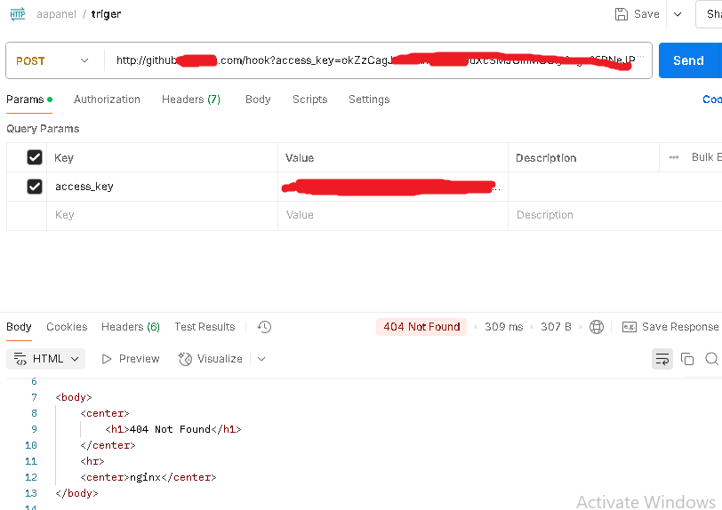
Task: Toggle response line wrap icon
Action: tap(662, 359)
